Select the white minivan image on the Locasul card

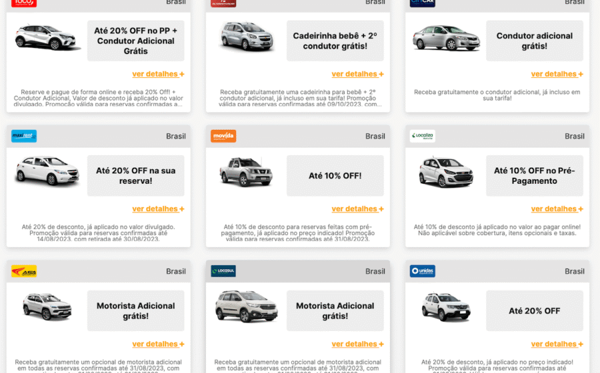(x=247, y=306)
